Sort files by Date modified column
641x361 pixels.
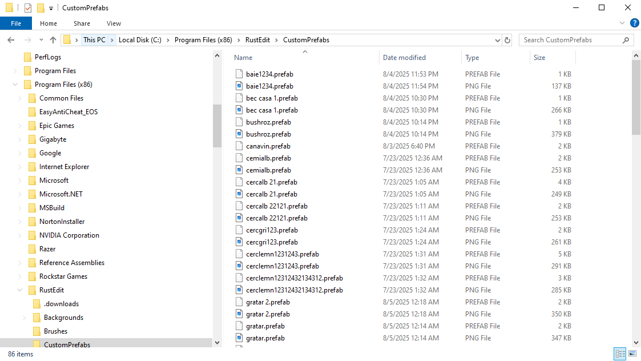click(404, 58)
